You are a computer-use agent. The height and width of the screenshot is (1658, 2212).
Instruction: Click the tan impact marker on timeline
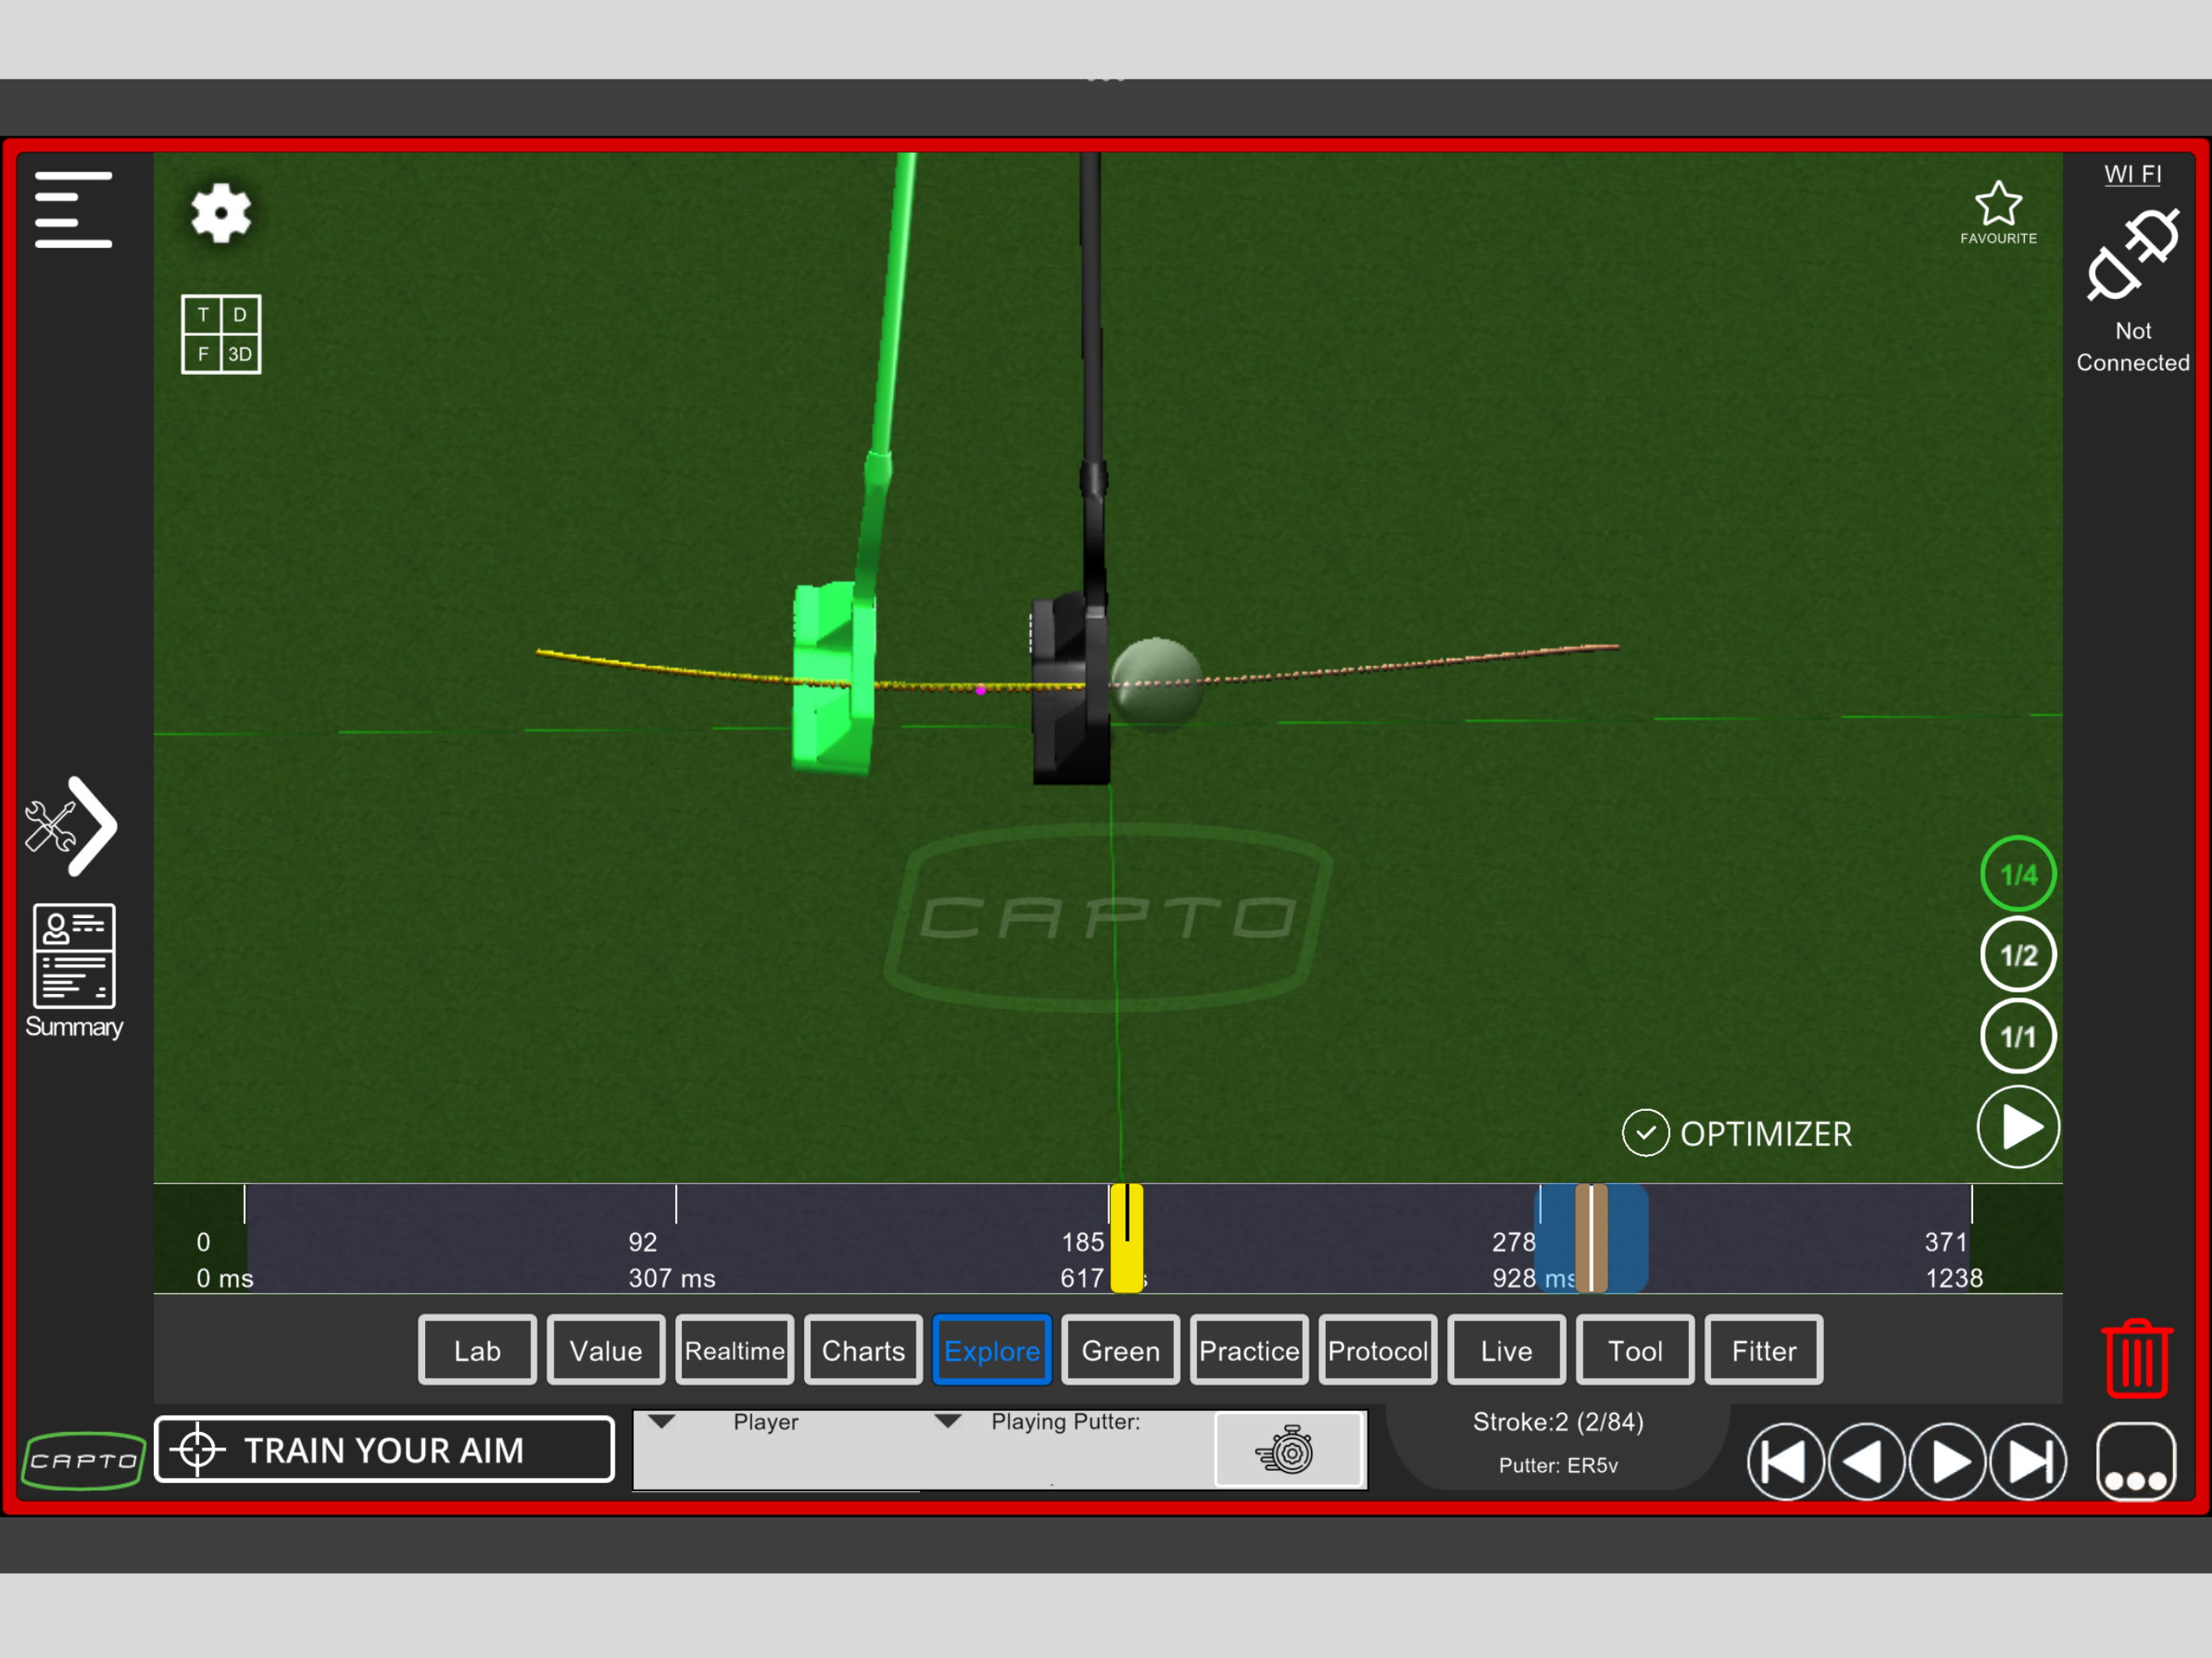(x=1591, y=1238)
